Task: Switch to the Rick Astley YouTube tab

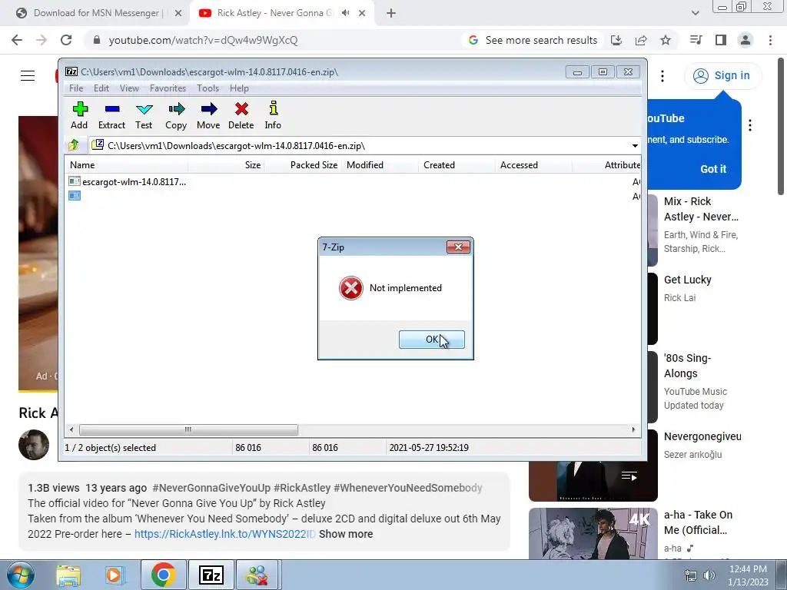Action: coord(274,13)
